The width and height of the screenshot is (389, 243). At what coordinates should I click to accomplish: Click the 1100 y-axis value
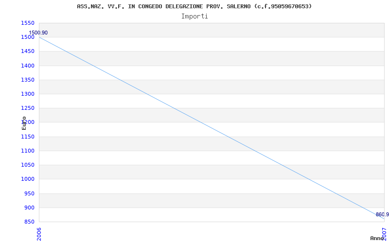click(x=28, y=151)
